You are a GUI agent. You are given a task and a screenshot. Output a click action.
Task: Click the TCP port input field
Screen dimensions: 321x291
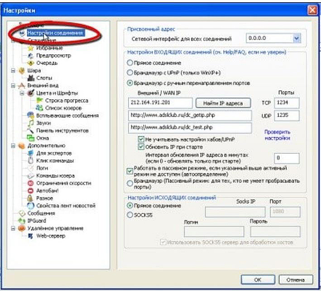click(287, 103)
